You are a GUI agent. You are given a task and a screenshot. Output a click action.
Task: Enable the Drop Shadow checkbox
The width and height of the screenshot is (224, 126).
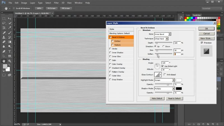click(x=110, y=80)
